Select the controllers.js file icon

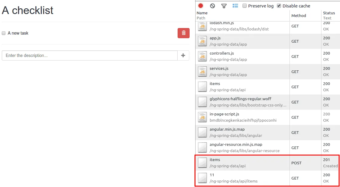202,56
